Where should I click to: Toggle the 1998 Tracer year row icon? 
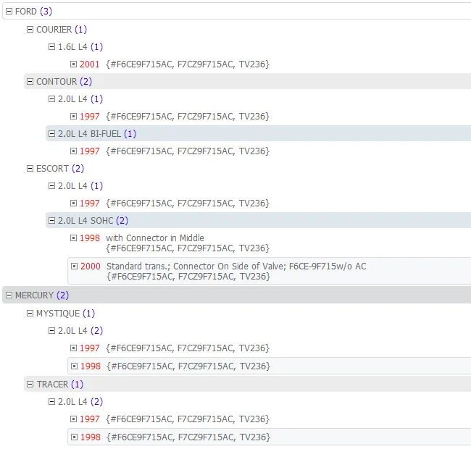tap(74, 437)
